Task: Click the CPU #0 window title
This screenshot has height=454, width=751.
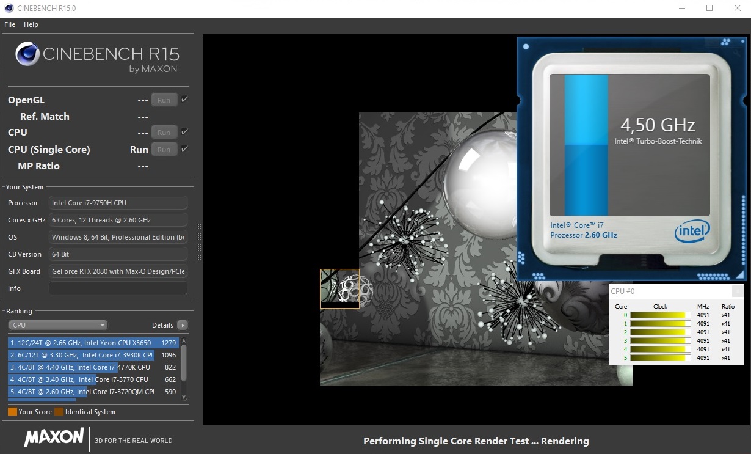Action: 623,291
